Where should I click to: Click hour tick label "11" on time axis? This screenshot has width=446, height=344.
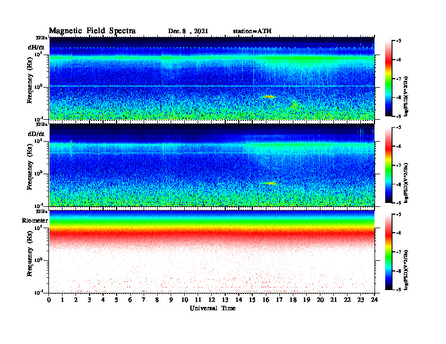point(198,300)
